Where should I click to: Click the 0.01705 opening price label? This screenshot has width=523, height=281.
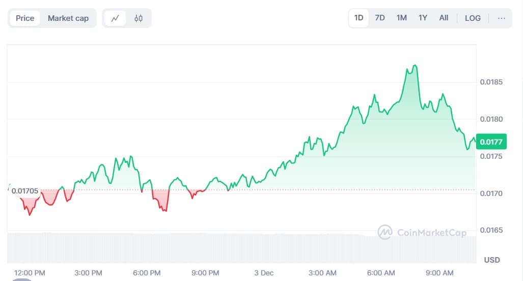click(24, 191)
